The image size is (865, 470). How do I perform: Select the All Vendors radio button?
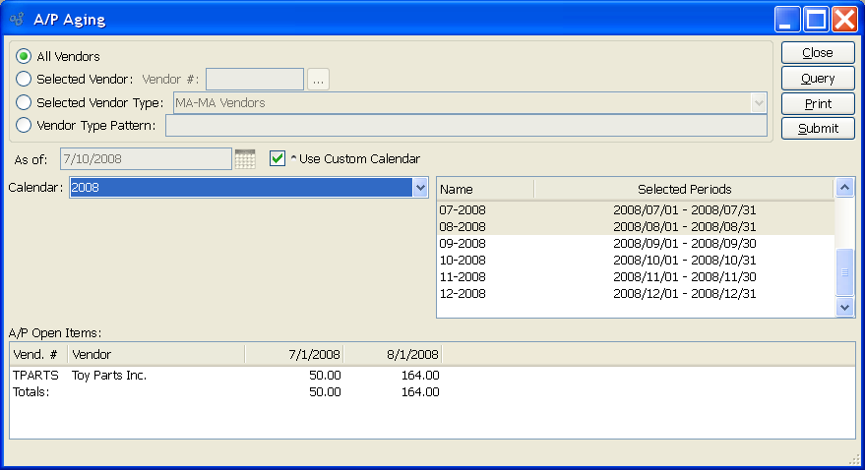(x=24, y=57)
